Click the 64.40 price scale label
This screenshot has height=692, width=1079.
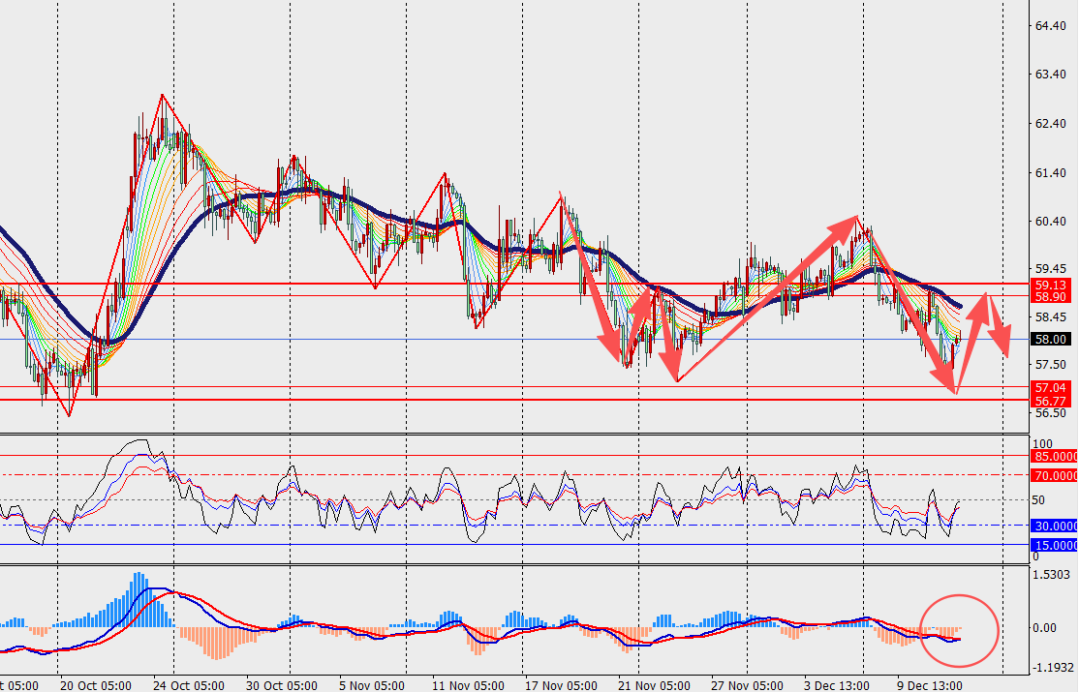(x=1050, y=26)
